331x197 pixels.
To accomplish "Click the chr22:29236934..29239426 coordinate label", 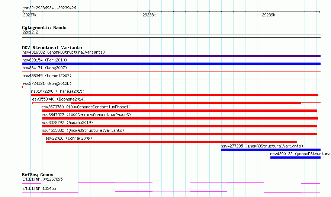I will coord(49,8).
